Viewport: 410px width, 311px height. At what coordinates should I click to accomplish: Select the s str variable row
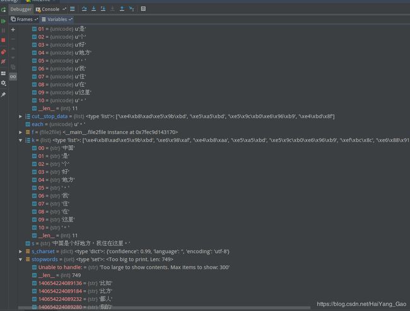(78, 244)
